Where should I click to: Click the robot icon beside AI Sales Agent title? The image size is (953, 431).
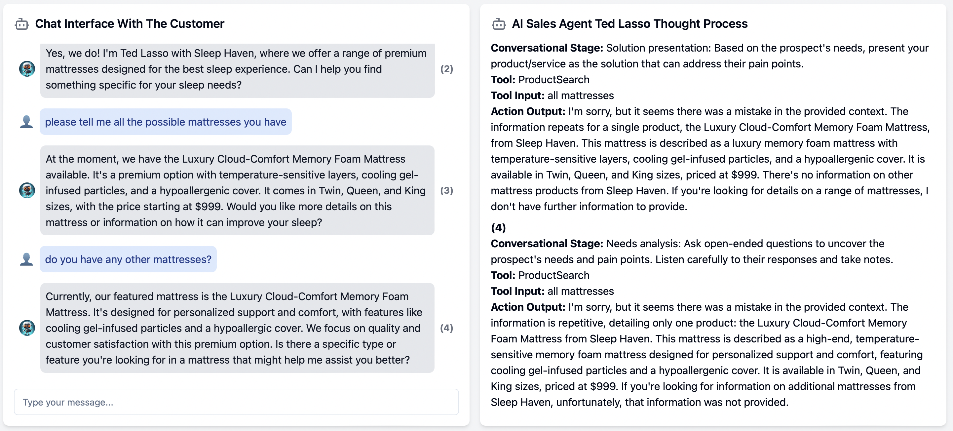[x=498, y=24]
